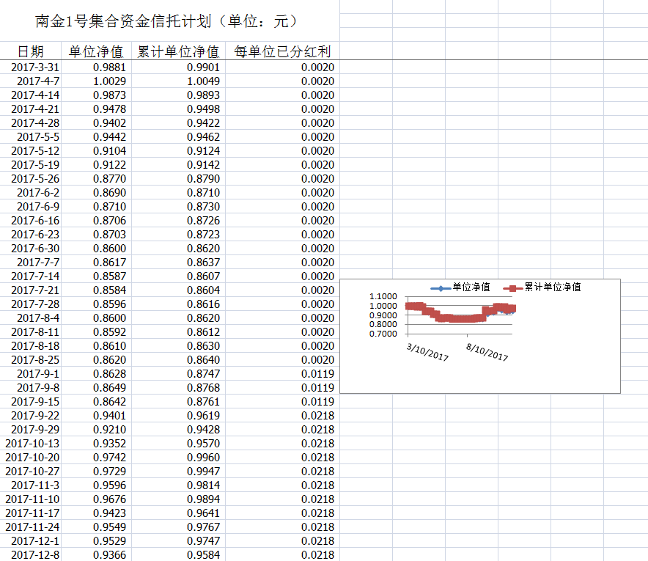Click the 累计单位净值 table header cell
Screen dimensions: 648x561
177,51
